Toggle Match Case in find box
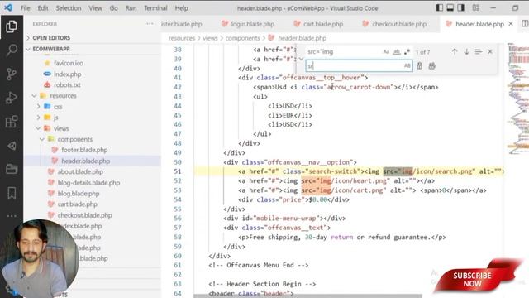 (386, 51)
